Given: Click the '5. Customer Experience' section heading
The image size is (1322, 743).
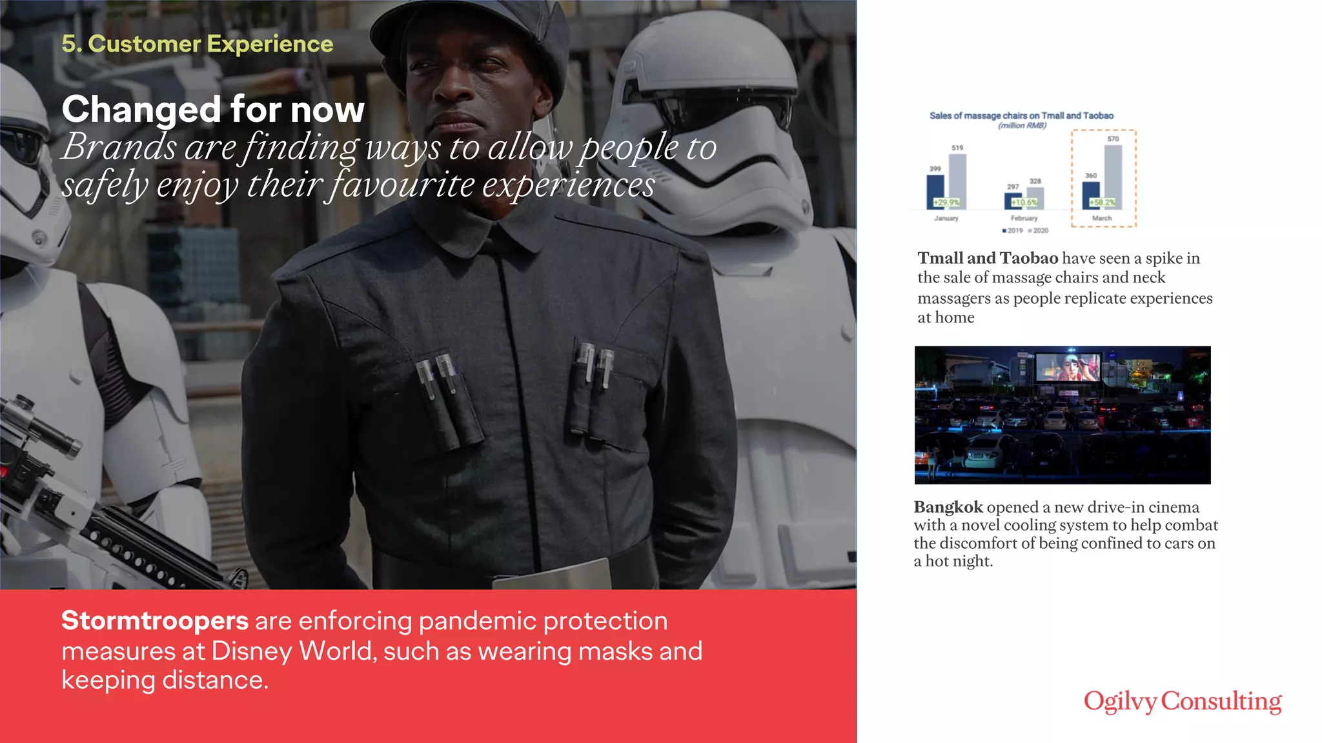Looking at the screenshot, I should 198,44.
